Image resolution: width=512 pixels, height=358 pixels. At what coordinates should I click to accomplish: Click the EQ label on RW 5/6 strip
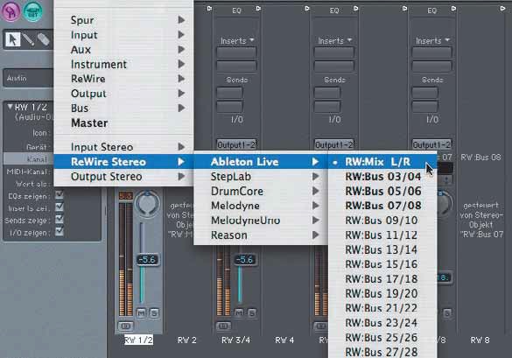point(334,11)
